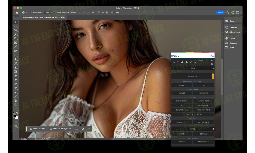The height and width of the screenshot is (153, 255).
Task: Select the Zoom tool in the left toolbar
Action: click(16, 105)
